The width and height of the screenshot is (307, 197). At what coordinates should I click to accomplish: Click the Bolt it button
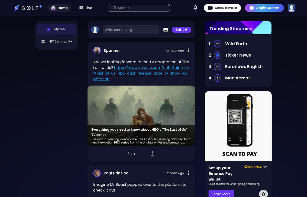point(181,30)
